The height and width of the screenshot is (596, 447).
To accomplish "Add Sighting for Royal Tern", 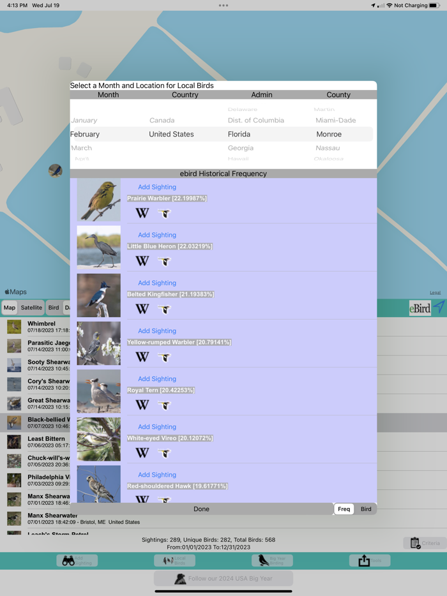I will [x=157, y=378].
